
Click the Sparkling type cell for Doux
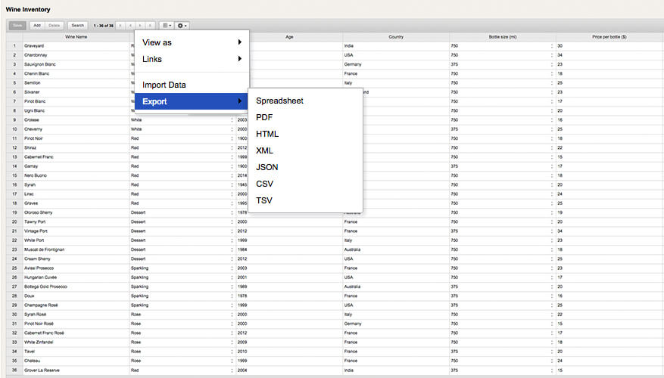[x=182, y=296]
